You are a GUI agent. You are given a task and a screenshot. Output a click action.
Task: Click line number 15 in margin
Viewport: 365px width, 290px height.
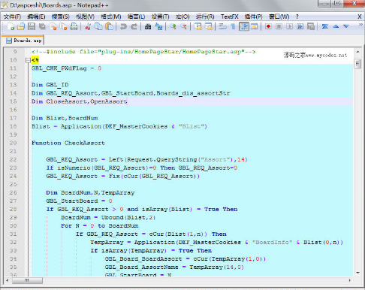pos(14,101)
